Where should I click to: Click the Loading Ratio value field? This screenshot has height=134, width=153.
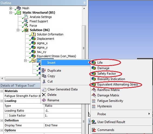(63, 111)
